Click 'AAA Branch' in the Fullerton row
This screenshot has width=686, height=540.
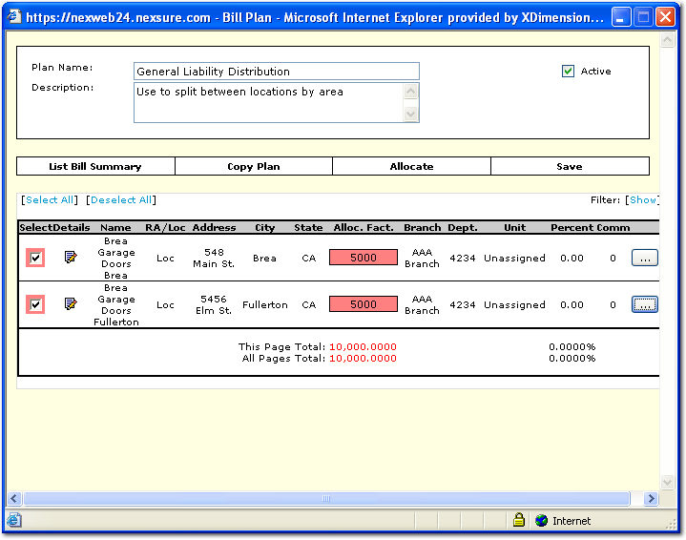tap(422, 304)
